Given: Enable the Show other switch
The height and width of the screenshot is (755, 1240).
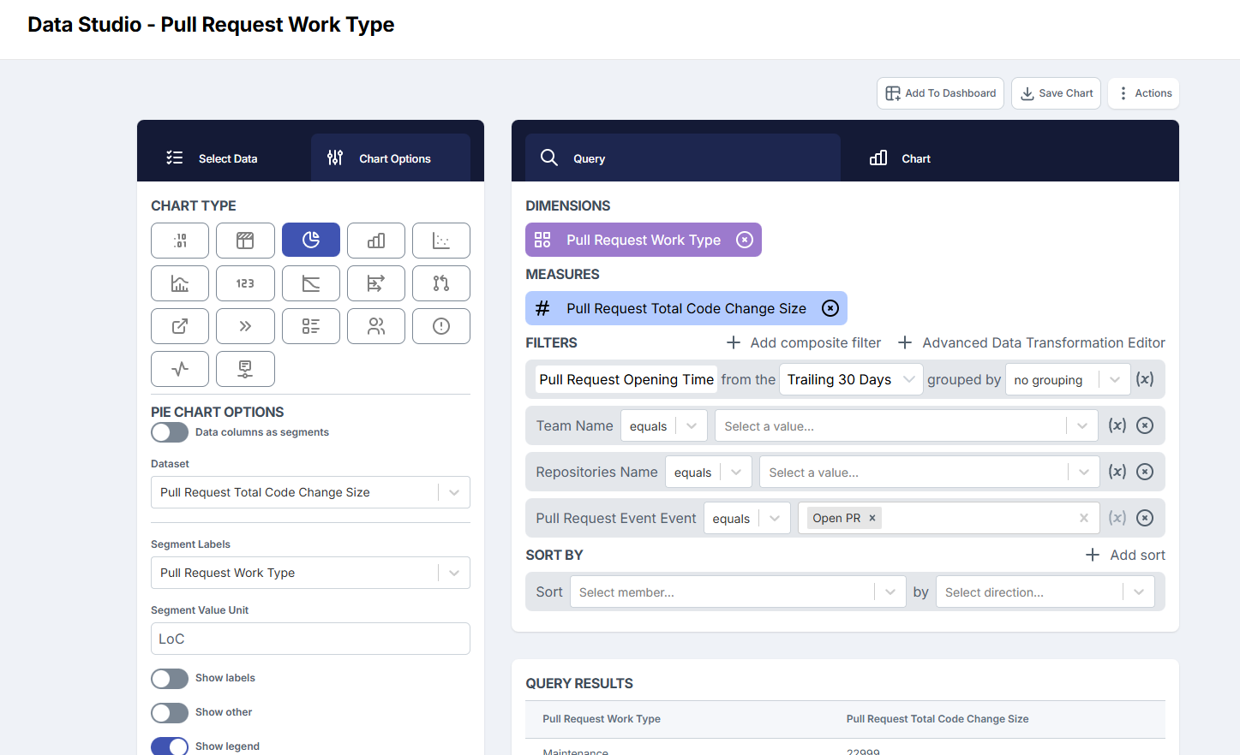Looking at the screenshot, I should coord(170,713).
